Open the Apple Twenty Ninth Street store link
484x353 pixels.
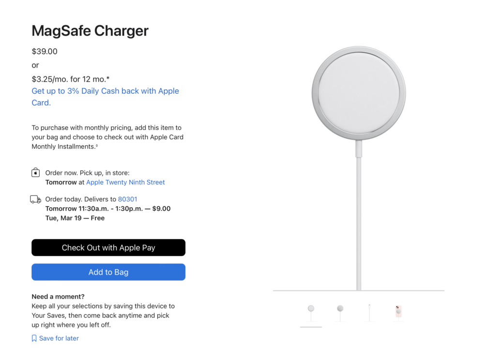click(x=125, y=182)
